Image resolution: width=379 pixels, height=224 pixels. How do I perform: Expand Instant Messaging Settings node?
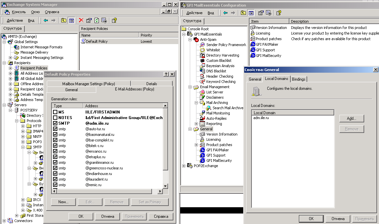(11, 58)
